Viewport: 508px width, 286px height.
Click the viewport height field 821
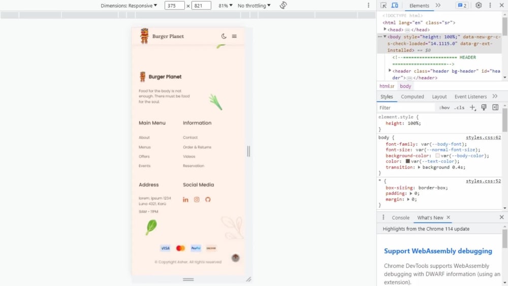click(x=201, y=6)
